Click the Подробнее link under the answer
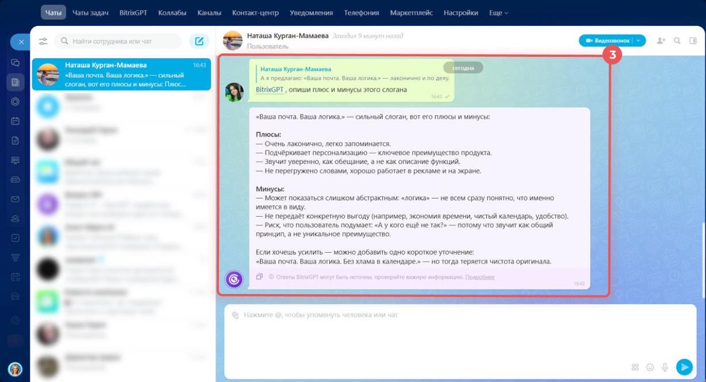This screenshot has width=706, height=382. 479,277
